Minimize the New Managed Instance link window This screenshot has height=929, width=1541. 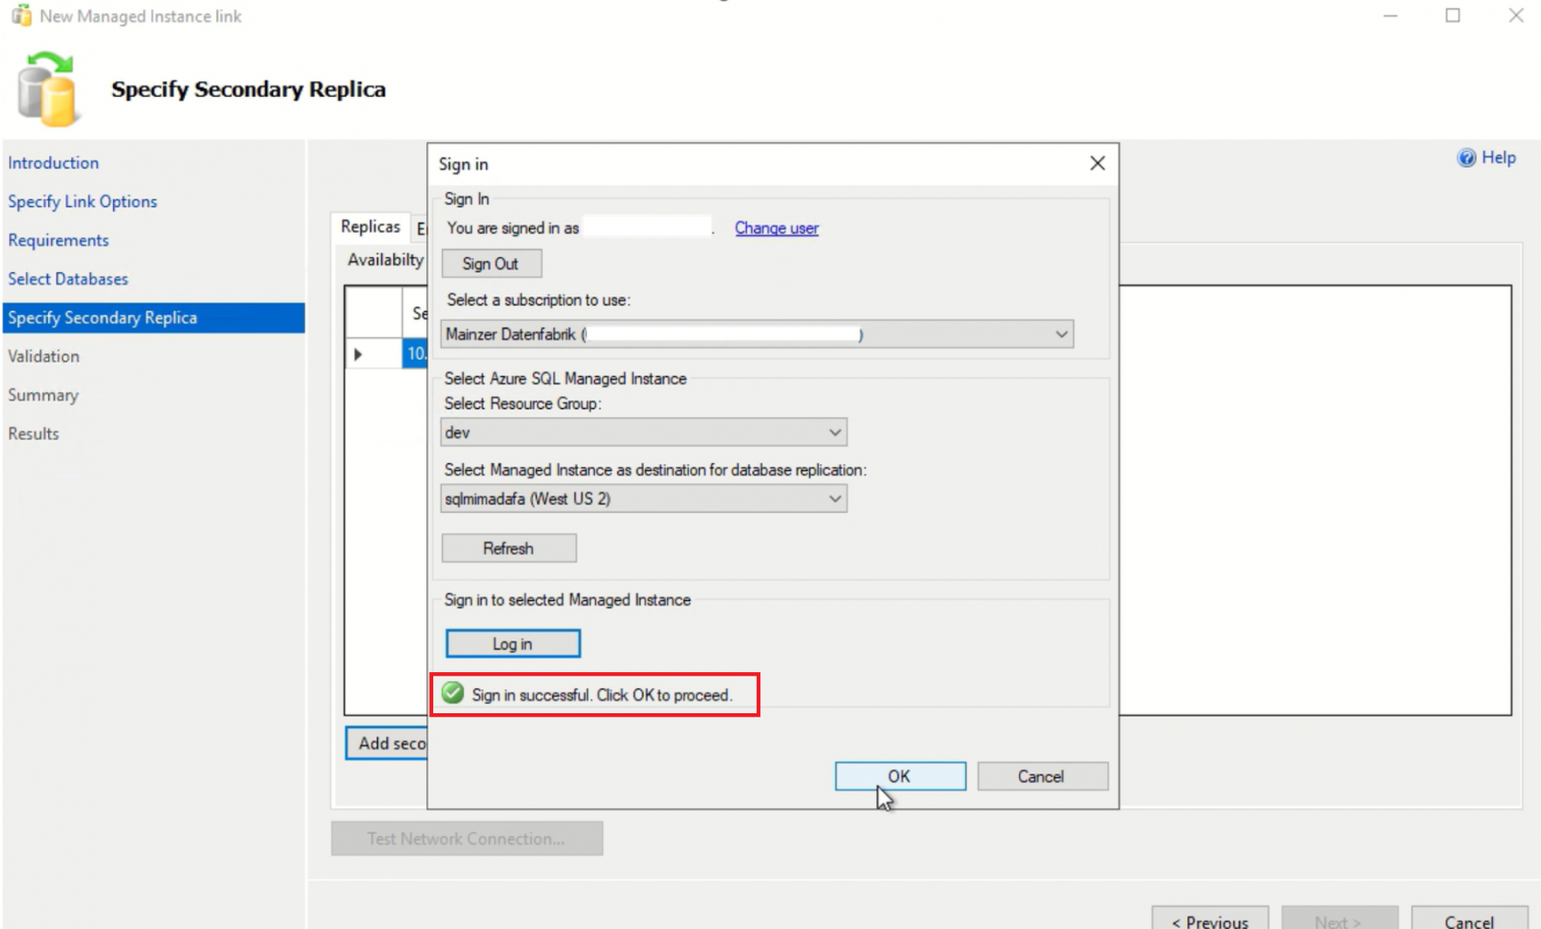1390,15
